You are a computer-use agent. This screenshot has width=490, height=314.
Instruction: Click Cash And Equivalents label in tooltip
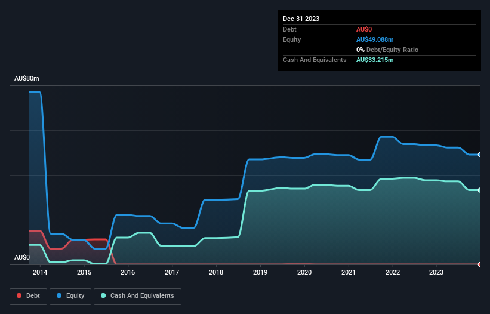click(315, 60)
